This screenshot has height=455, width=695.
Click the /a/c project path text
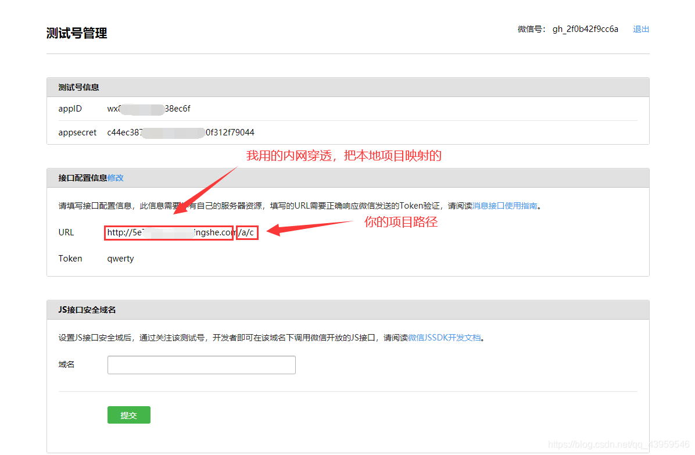(x=247, y=232)
